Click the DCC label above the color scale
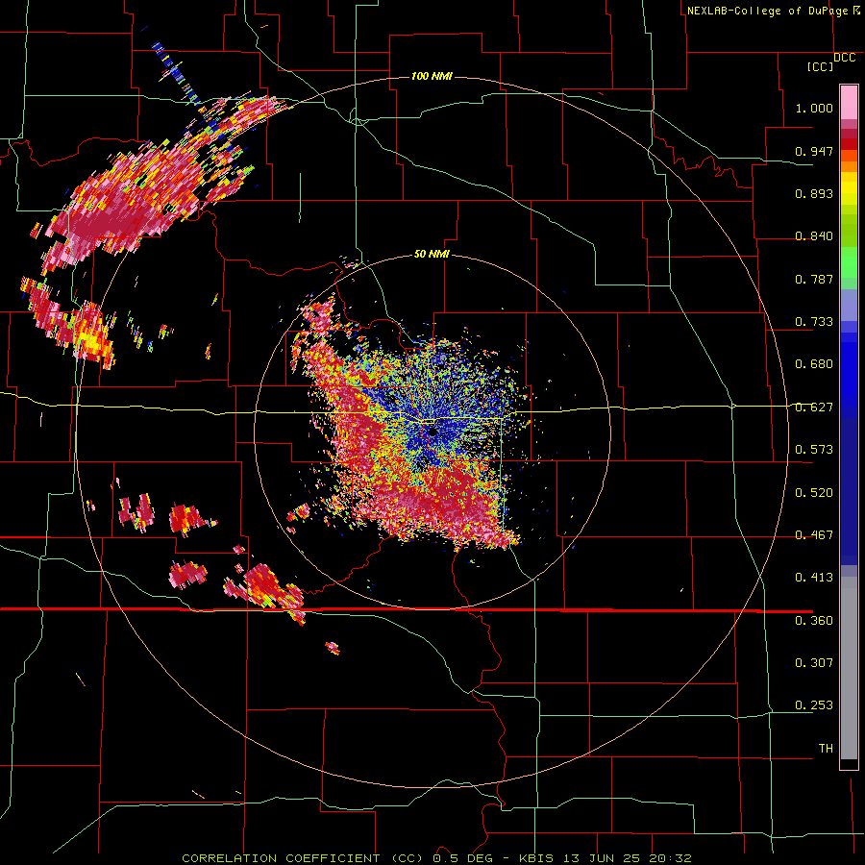Image resolution: width=865 pixels, height=865 pixels. pyautogui.click(x=844, y=58)
